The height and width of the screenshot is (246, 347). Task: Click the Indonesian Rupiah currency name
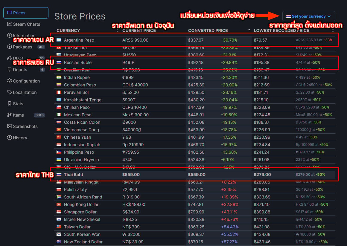(x=82, y=145)
